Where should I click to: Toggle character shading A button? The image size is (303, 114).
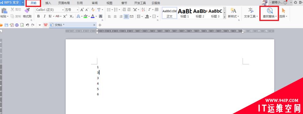[100, 16]
